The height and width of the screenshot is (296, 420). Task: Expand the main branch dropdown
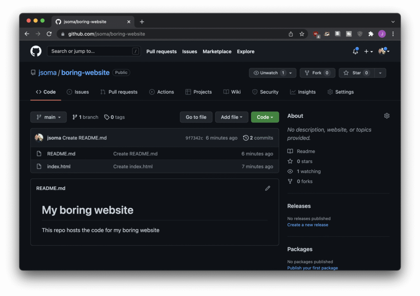[x=48, y=117]
